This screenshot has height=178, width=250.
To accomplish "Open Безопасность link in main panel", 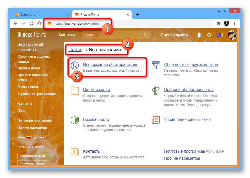I will (x=96, y=119).
